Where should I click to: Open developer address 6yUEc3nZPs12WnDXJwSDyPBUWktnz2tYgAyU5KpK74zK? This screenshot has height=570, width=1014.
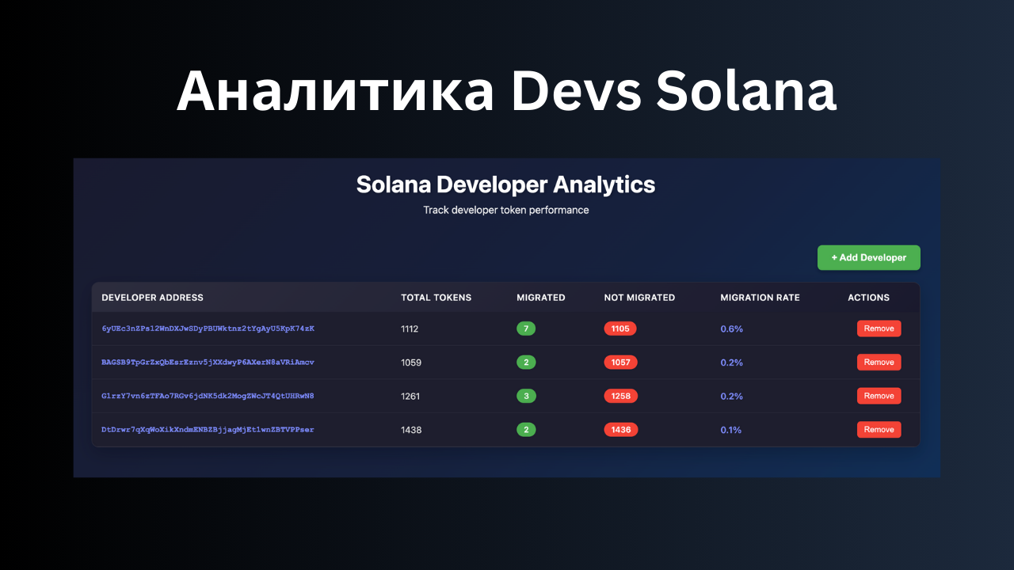click(x=208, y=329)
